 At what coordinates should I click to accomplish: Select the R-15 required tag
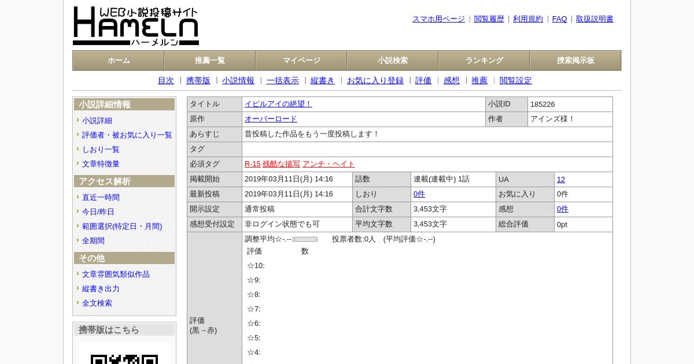(253, 164)
